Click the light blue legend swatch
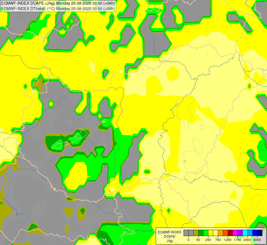The image size is (267, 245). pos(250,233)
